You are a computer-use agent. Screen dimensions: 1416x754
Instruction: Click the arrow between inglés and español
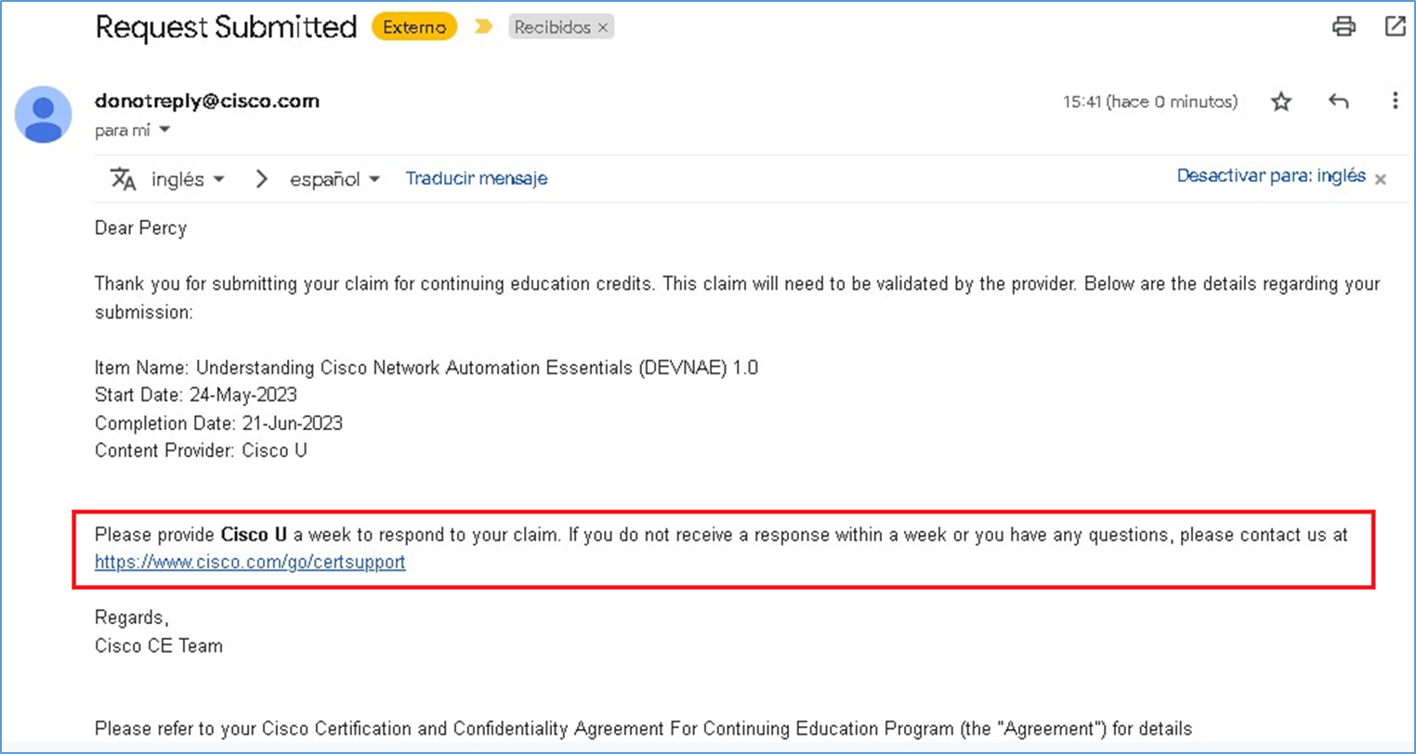click(x=261, y=178)
